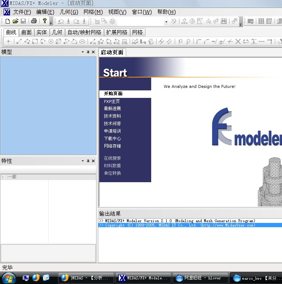Open the 模型 panel options dropdown arrow
Screen dimensions: 282x284
click(83, 52)
